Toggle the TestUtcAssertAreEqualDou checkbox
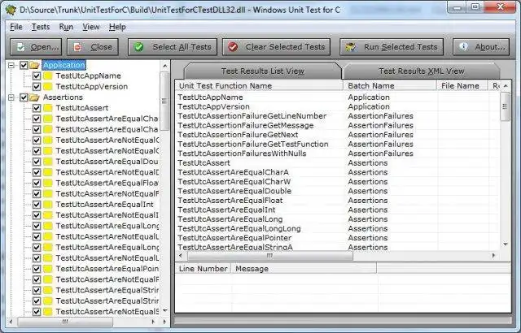Viewport: 521px width, 333px height. [x=37, y=162]
